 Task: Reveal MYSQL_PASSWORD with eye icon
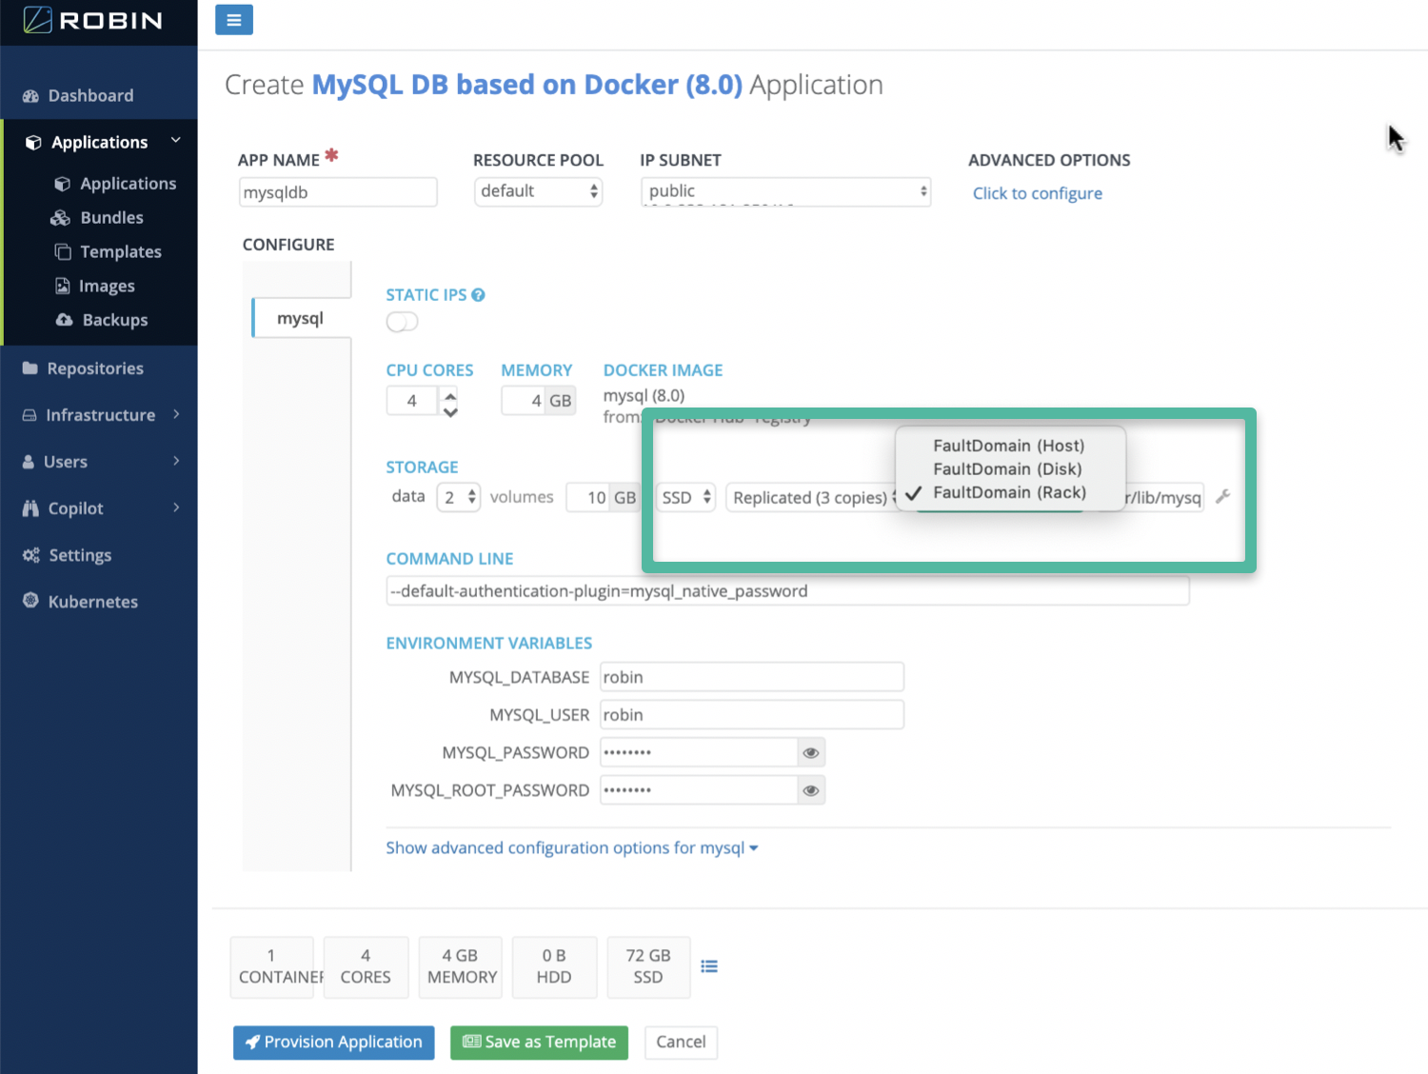[811, 752]
